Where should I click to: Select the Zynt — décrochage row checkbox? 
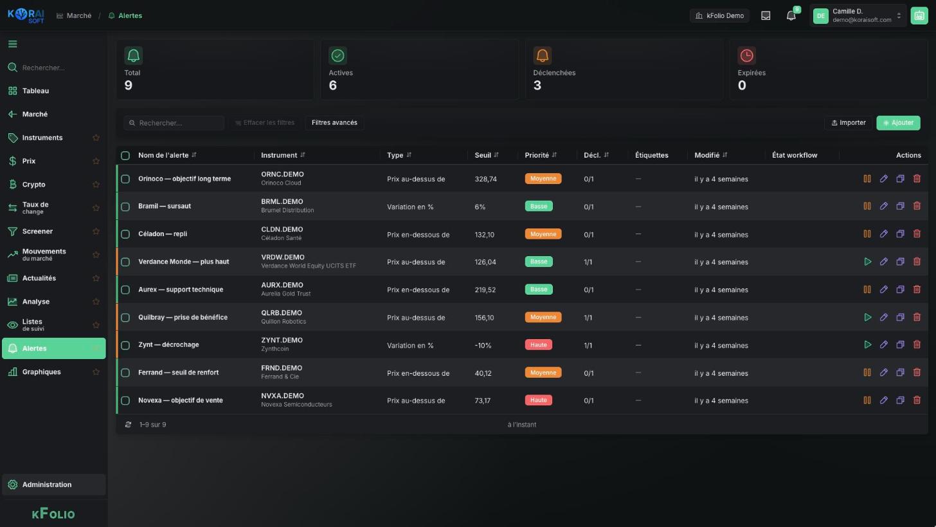click(125, 345)
